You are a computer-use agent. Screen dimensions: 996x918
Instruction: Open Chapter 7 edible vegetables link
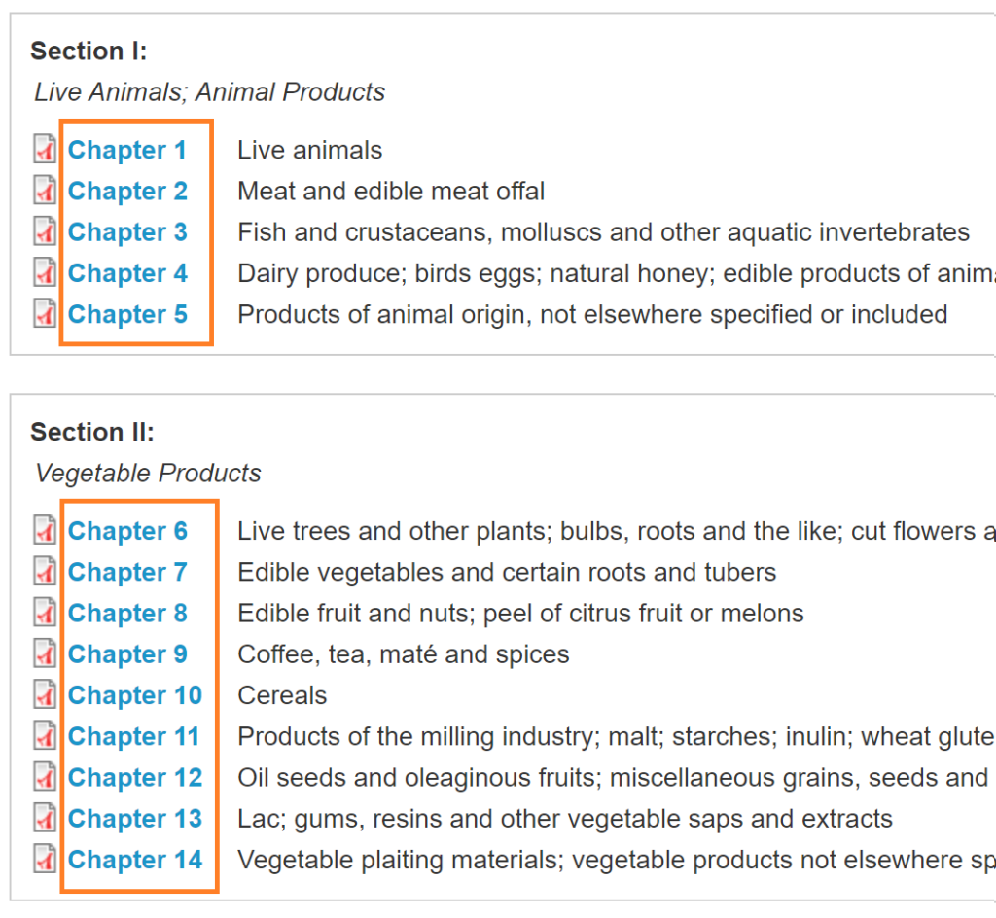click(x=127, y=573)
